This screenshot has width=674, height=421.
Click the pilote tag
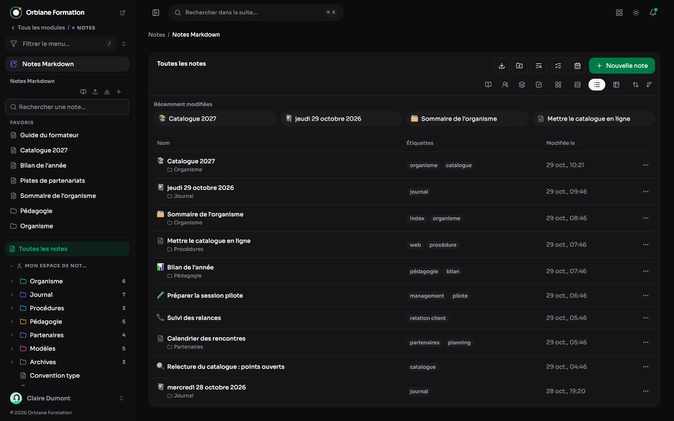460,296
